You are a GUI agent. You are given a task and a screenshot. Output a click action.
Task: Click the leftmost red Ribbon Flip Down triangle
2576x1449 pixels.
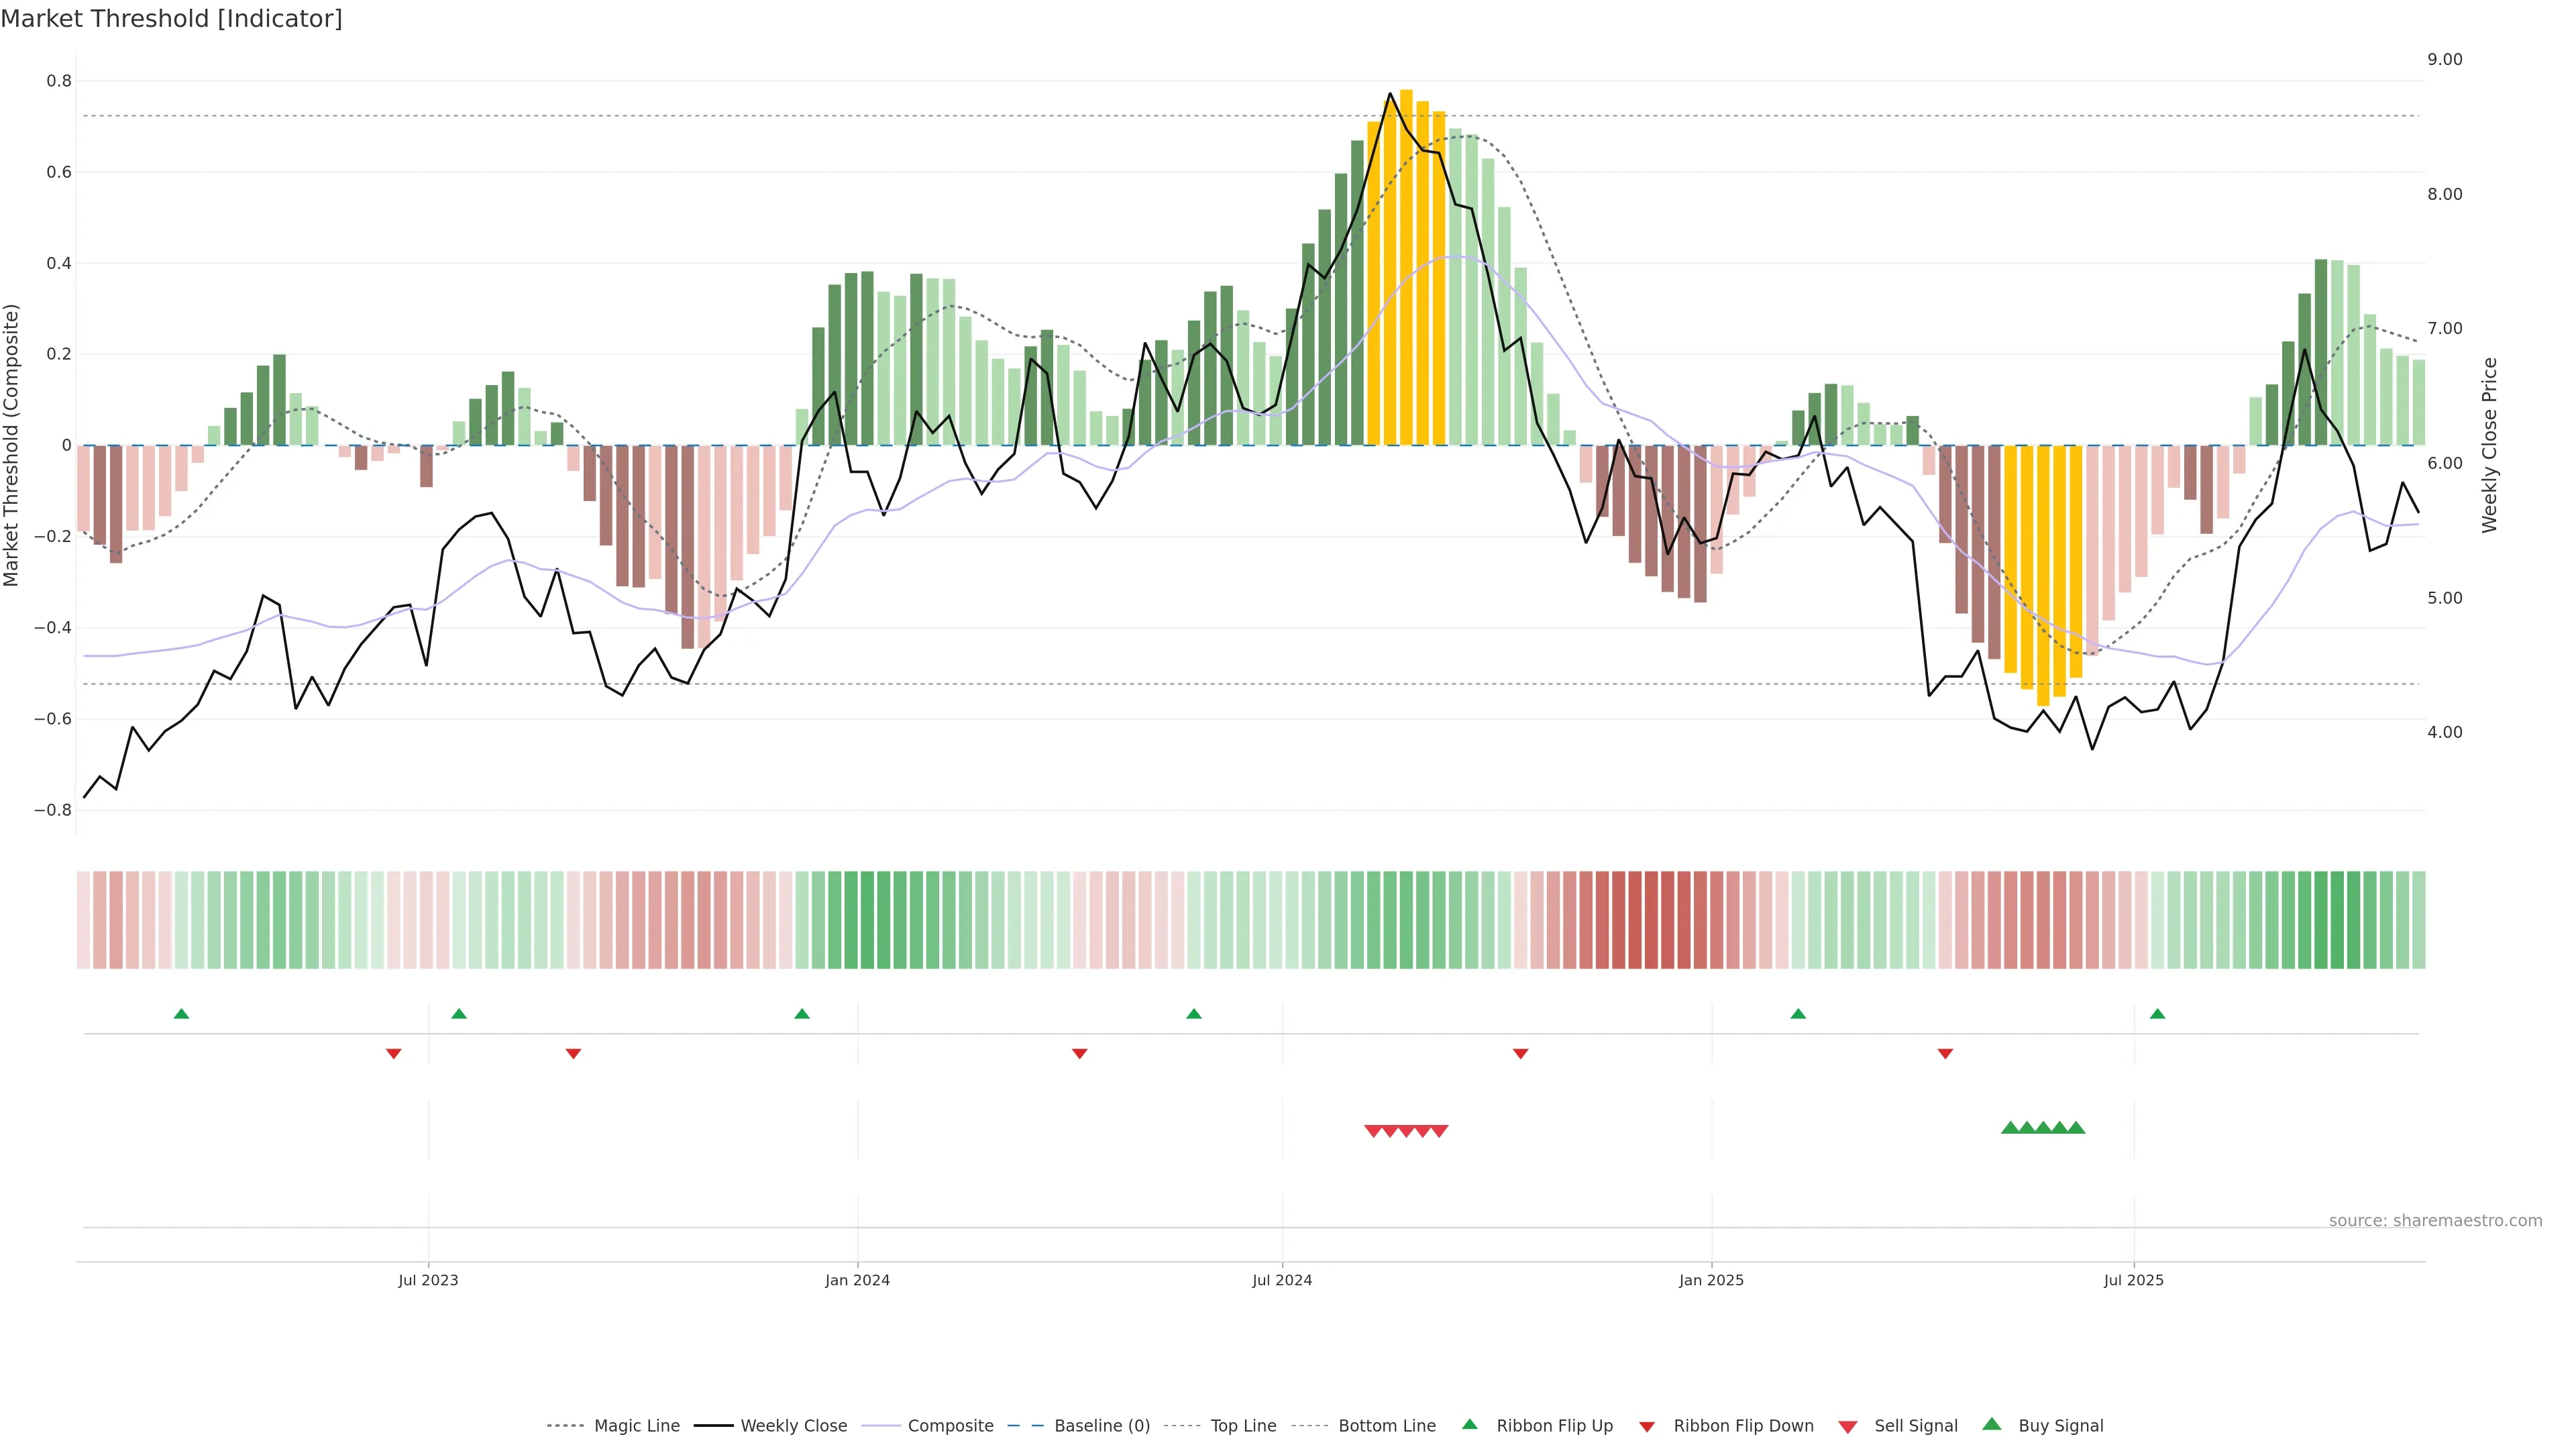(394, 1053)
